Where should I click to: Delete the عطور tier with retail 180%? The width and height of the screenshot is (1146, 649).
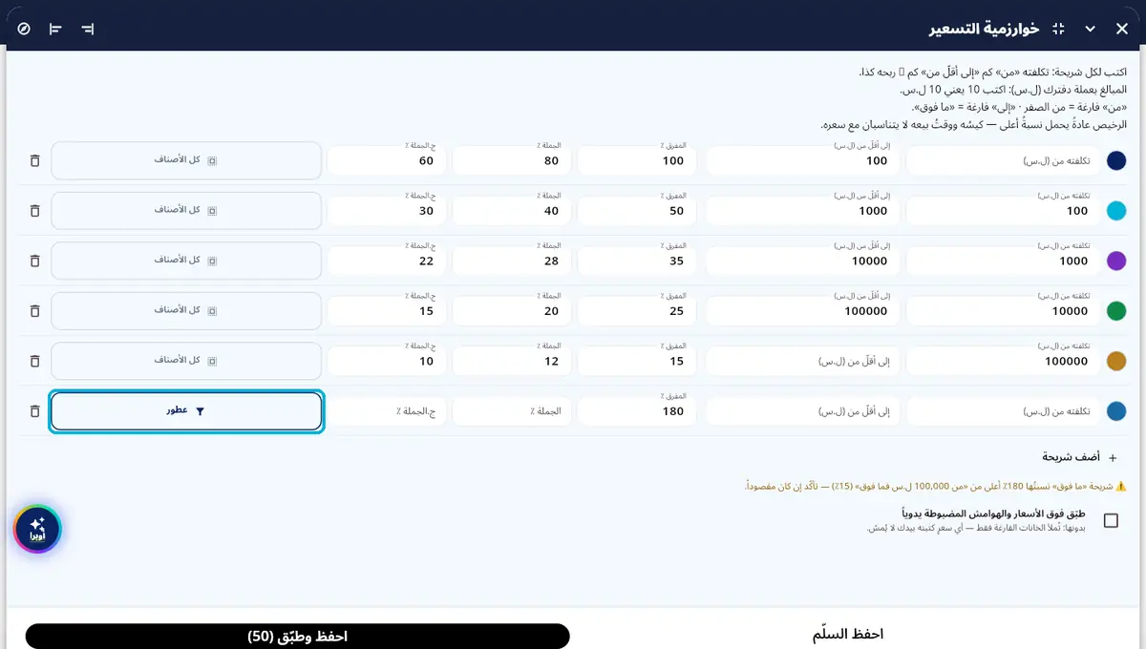point(35,411)
